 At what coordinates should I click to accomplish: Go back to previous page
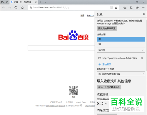coord(4,8)
